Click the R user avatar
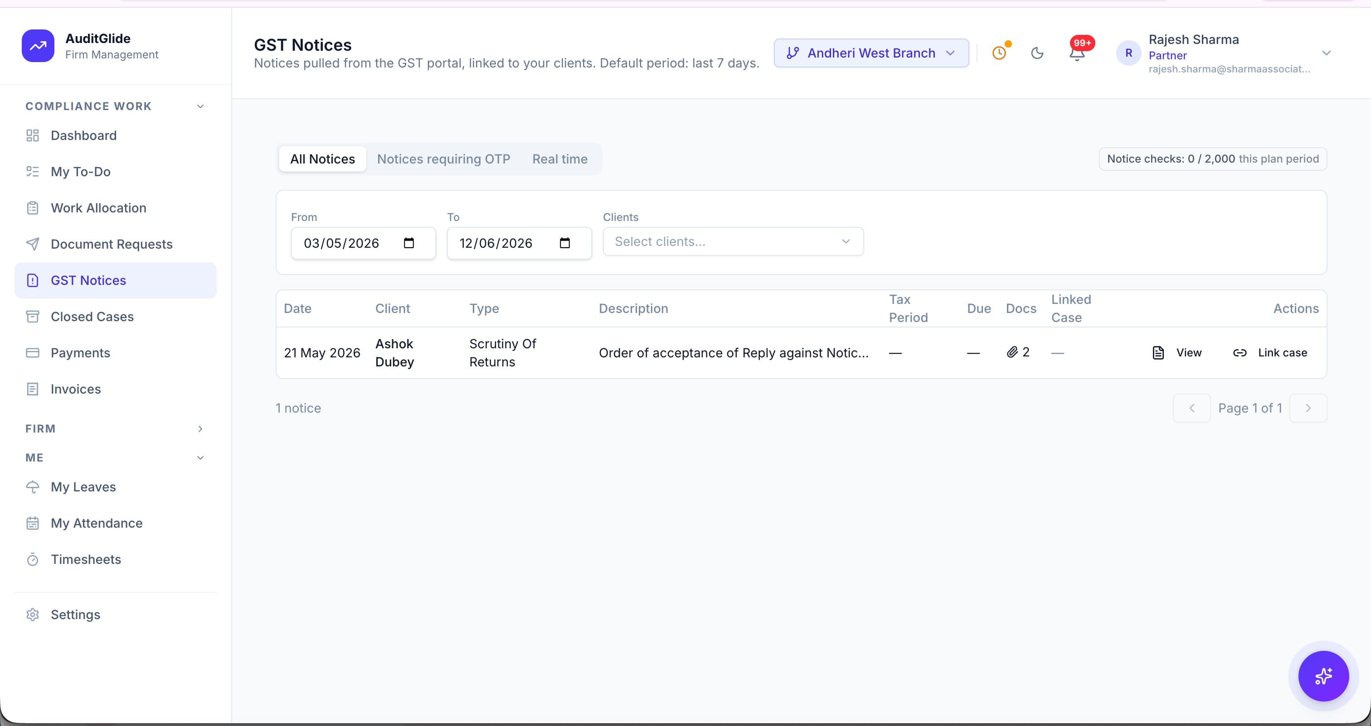The image size is (1371, 726). pyautogui.click(x=1128, y=53)
